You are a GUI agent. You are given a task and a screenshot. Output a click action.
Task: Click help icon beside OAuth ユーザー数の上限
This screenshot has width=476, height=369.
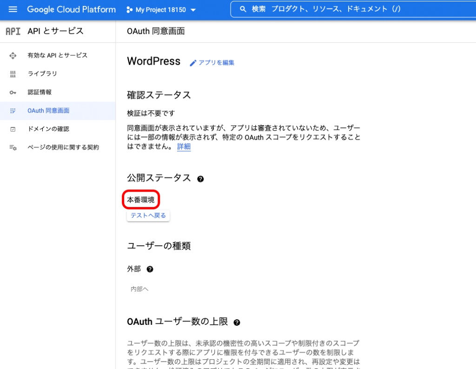pyautogui.click(x=237, y=322)
